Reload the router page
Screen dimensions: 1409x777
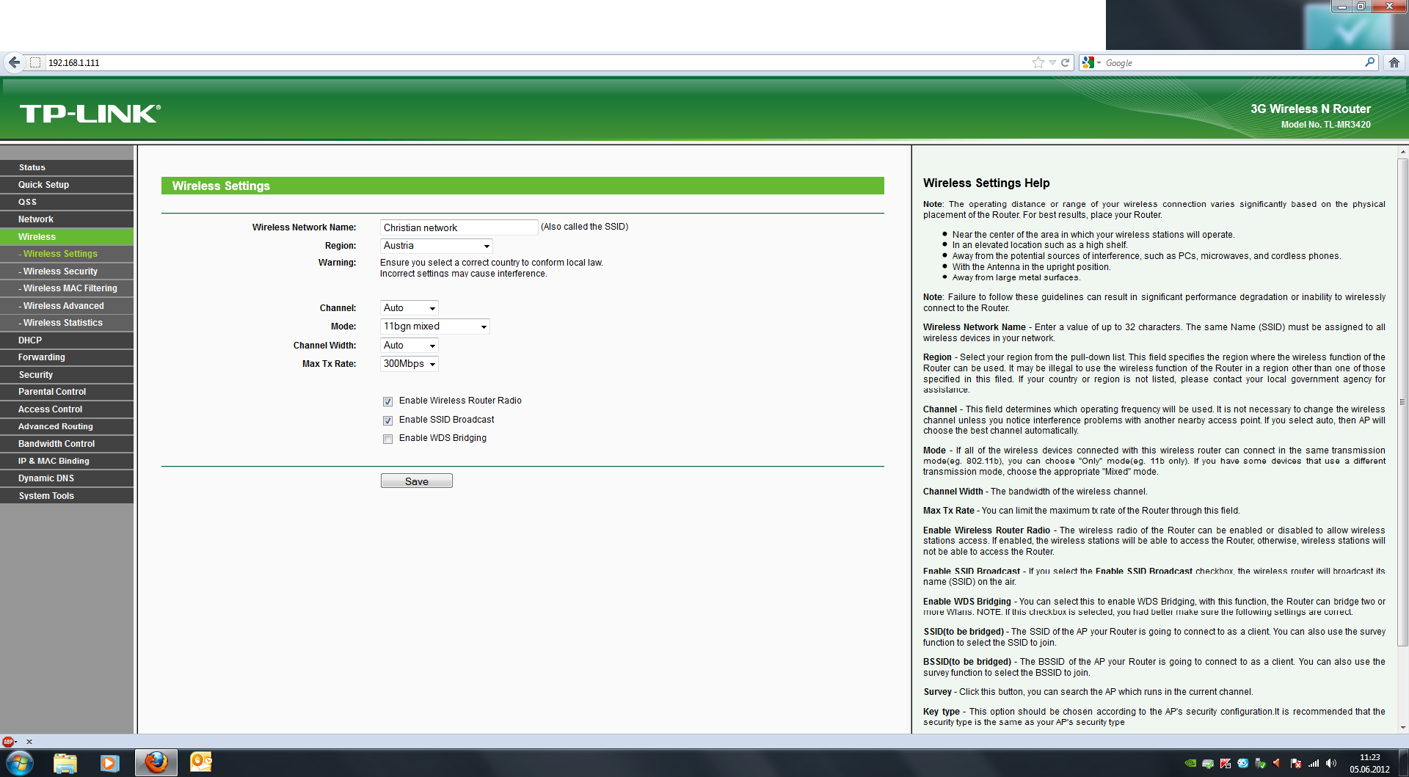[x=1065, y=62]
